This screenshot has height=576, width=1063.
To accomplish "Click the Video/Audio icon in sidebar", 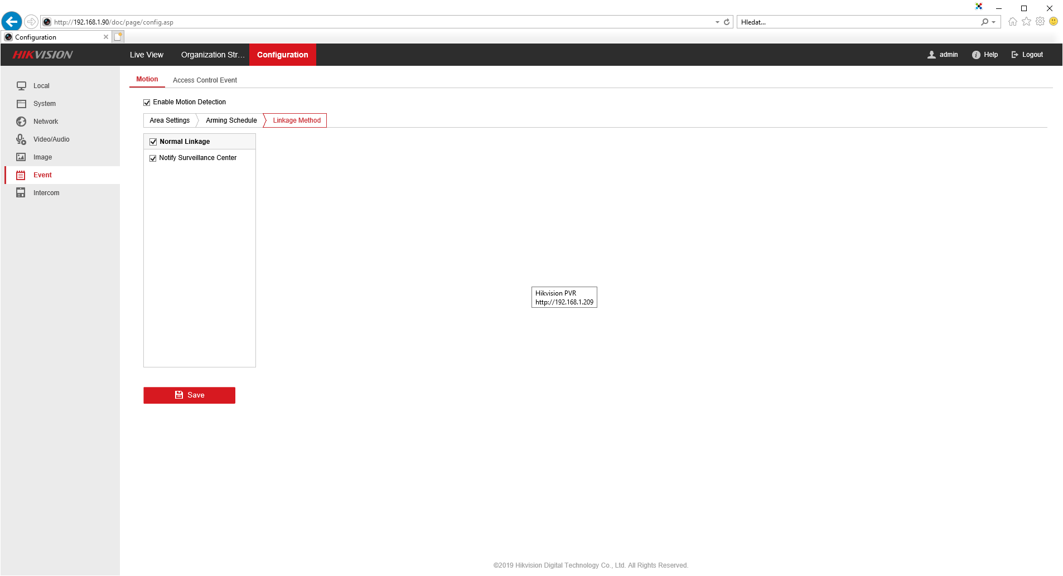I will click(x=21, y=139).
